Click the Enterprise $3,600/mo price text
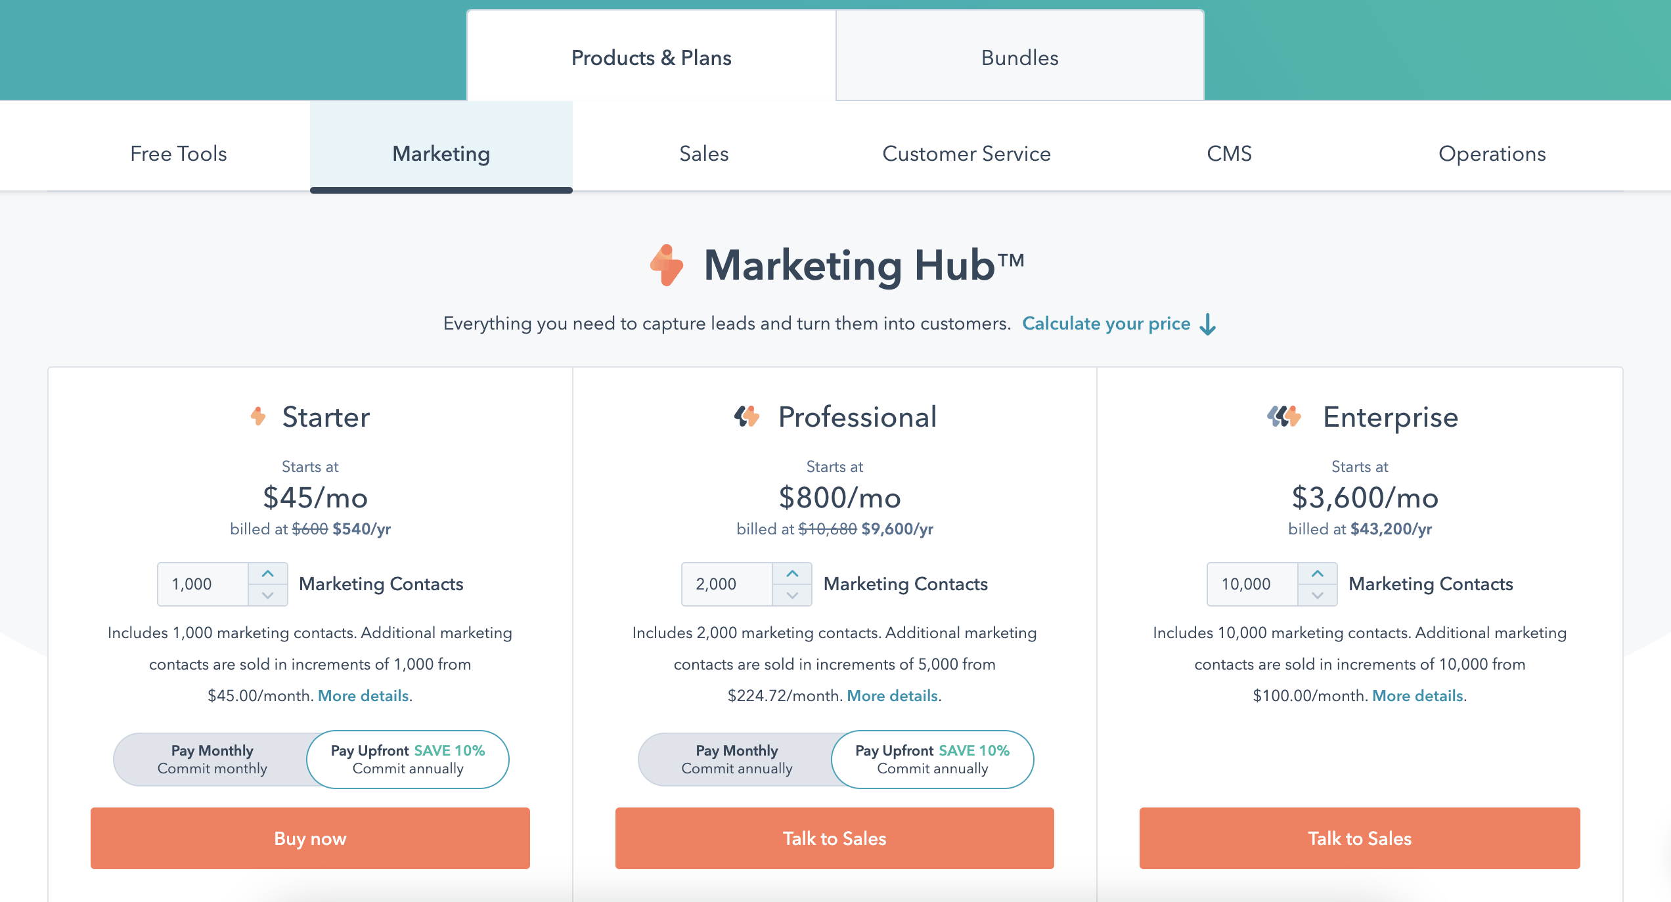The image size is (1671, 902). click(1365, 498)
